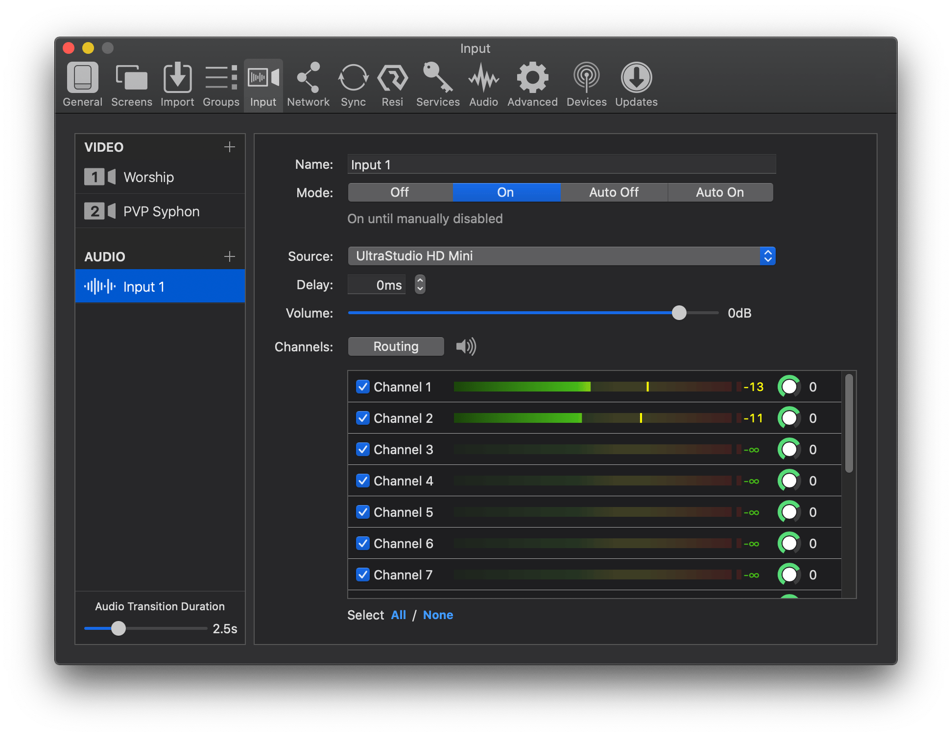
Task: Click the Volume slider handle
Action: tap(679, 313)
